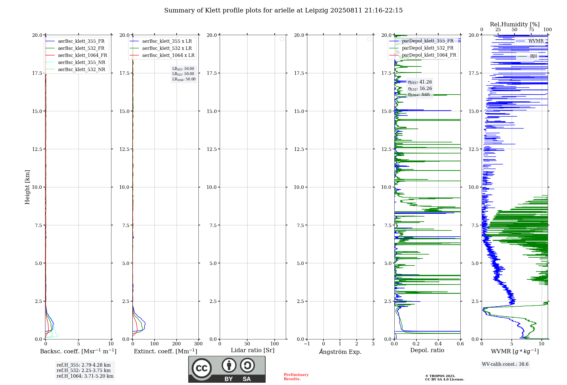This screenshot has height=385, width=567.
Task: Click the empty legend box in Lidar ratio panel
Action: (282, 39)
